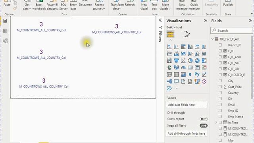Select the Pie chart visual
The image size is (254, 143).
pyautogui.click(x=190, y=61)
